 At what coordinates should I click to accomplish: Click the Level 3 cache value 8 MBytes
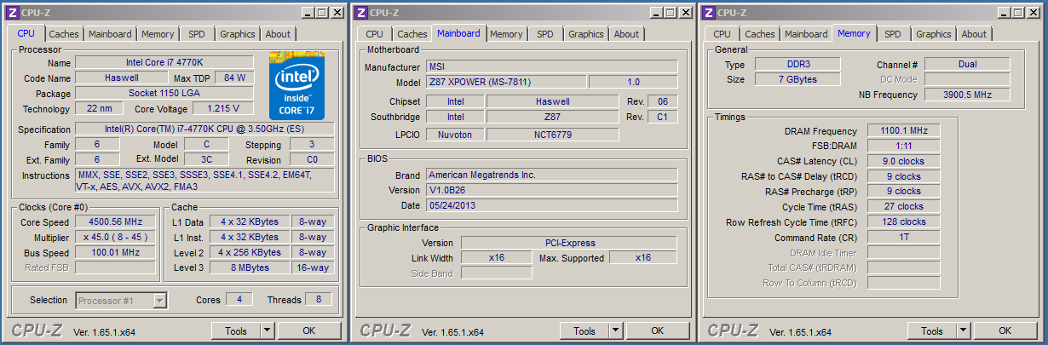point(250,267)
